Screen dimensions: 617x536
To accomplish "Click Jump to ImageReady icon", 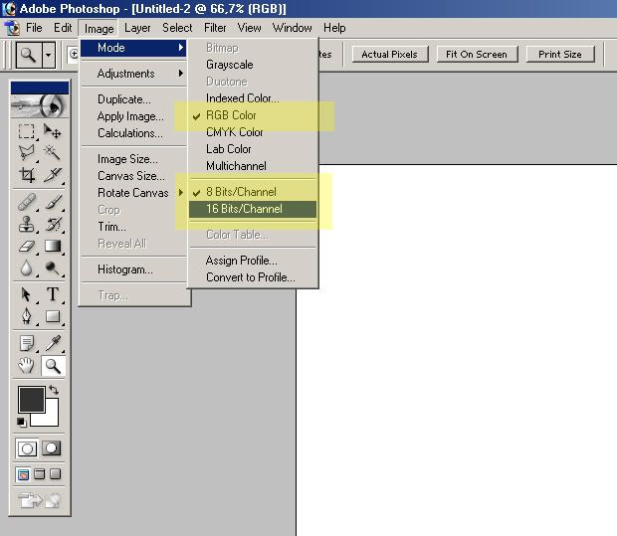I will tap(39, 500).
